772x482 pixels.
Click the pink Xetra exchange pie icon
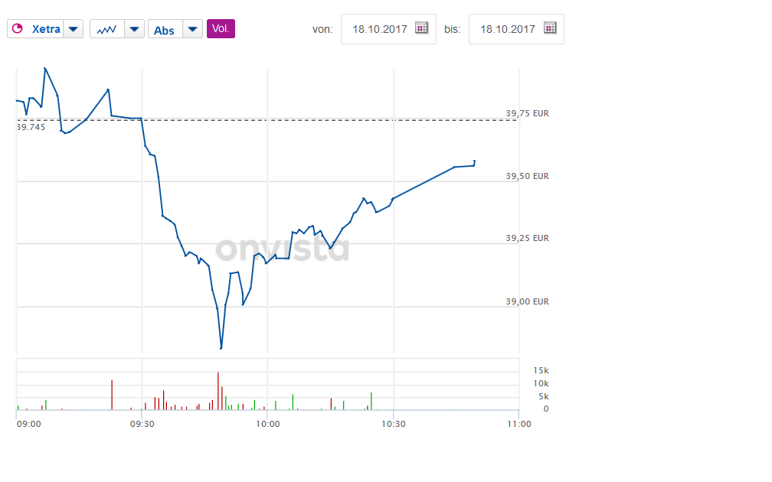(17, 30)
